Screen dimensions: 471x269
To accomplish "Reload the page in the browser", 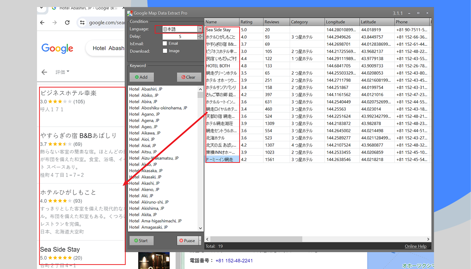I will point(67,23).
